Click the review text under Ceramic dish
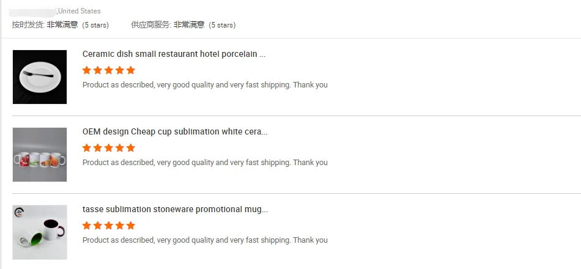 coord(205,85)
